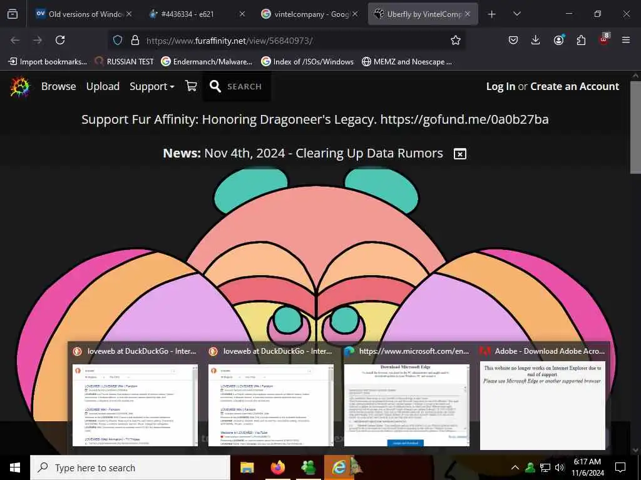Open Firefox View tabs icon
Screen dimensions: 641x480
(x=13, y=14)
